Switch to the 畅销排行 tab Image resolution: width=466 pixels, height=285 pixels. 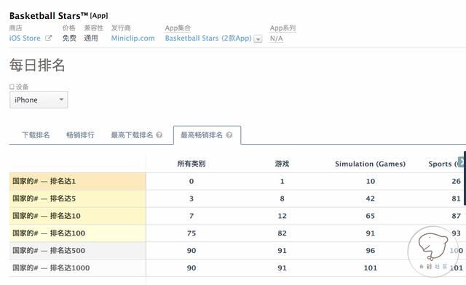point(80,135)
